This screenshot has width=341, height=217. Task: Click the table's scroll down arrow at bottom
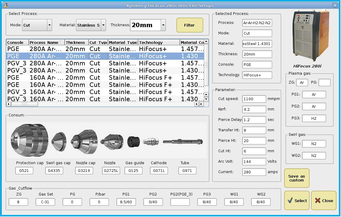(206, 99)
